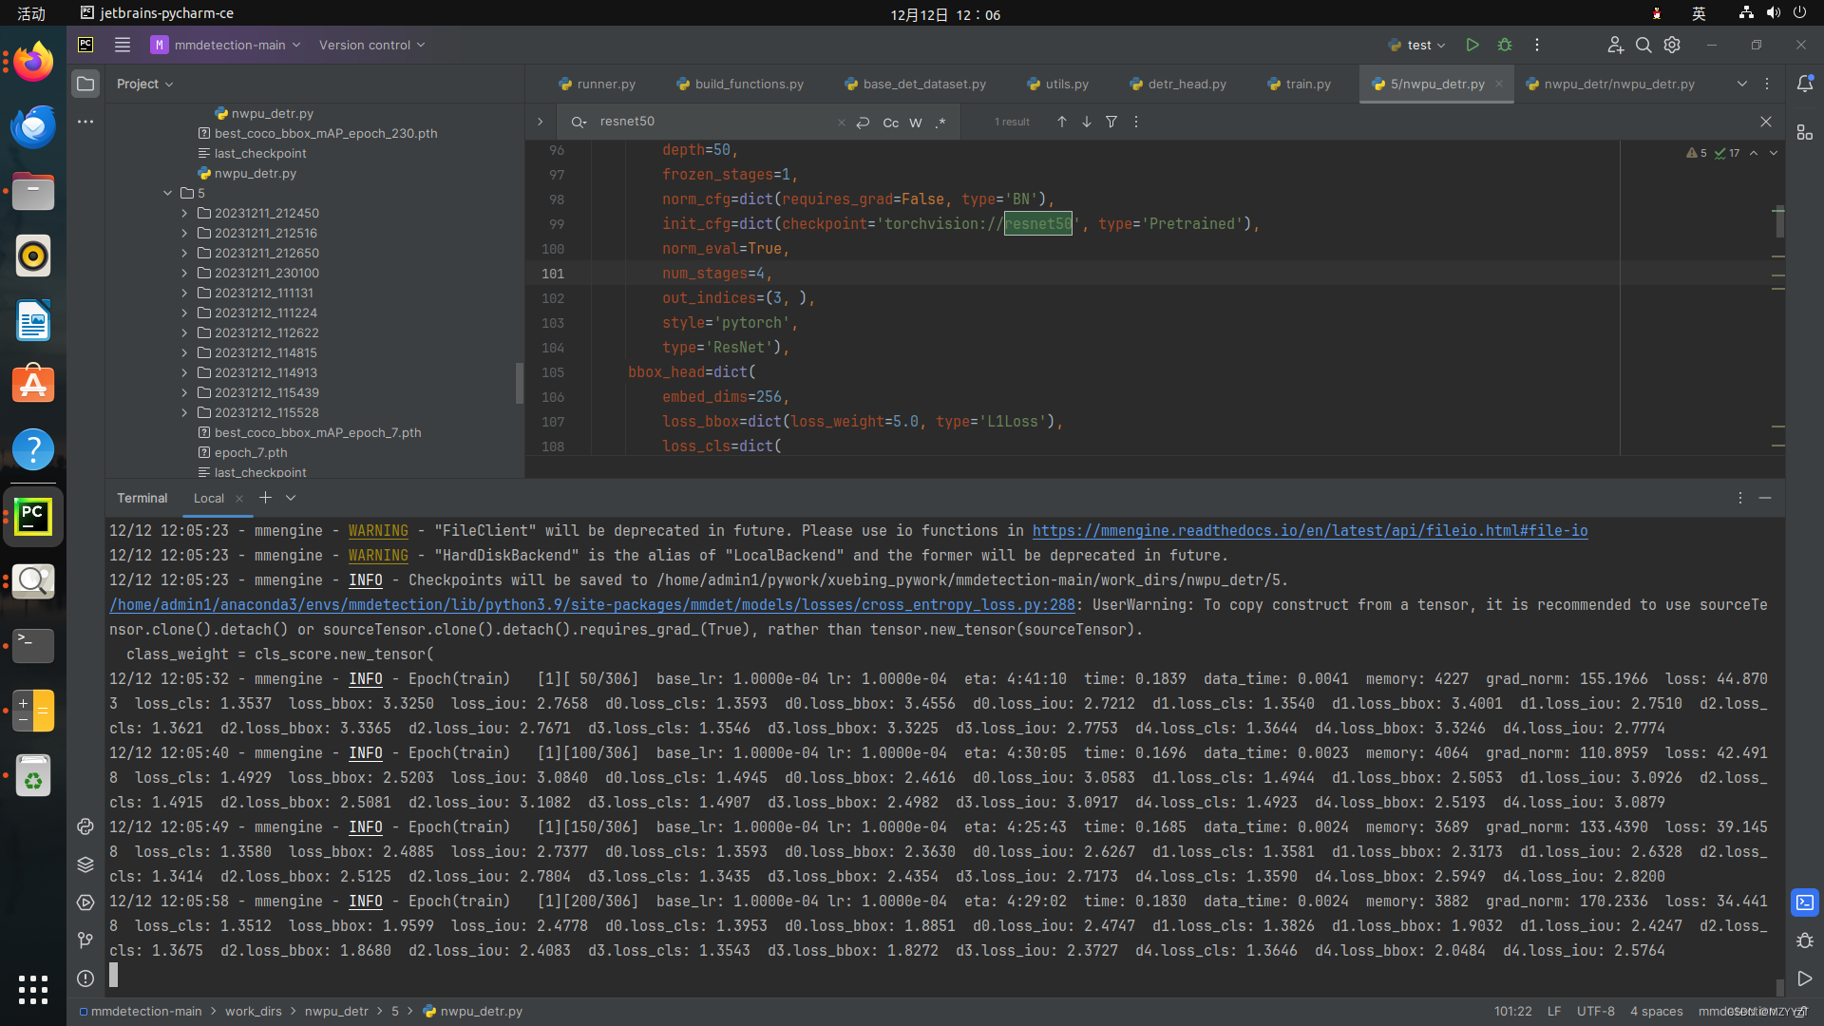Open the Project tool window icon

tap(85, 84)
